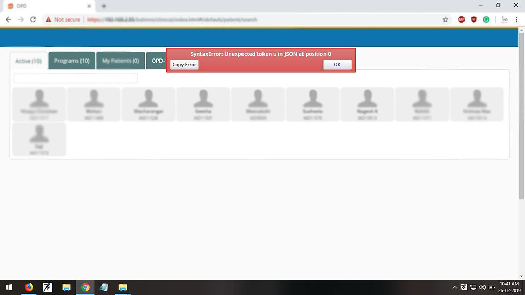
Task: Show hidden system tray icons
Action: click(454, 287)
